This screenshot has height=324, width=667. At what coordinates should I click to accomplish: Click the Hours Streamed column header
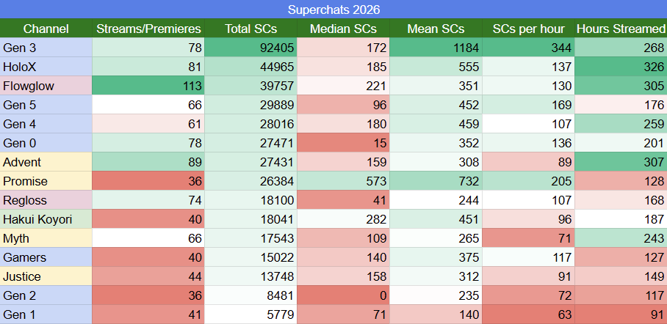[621, 29]
